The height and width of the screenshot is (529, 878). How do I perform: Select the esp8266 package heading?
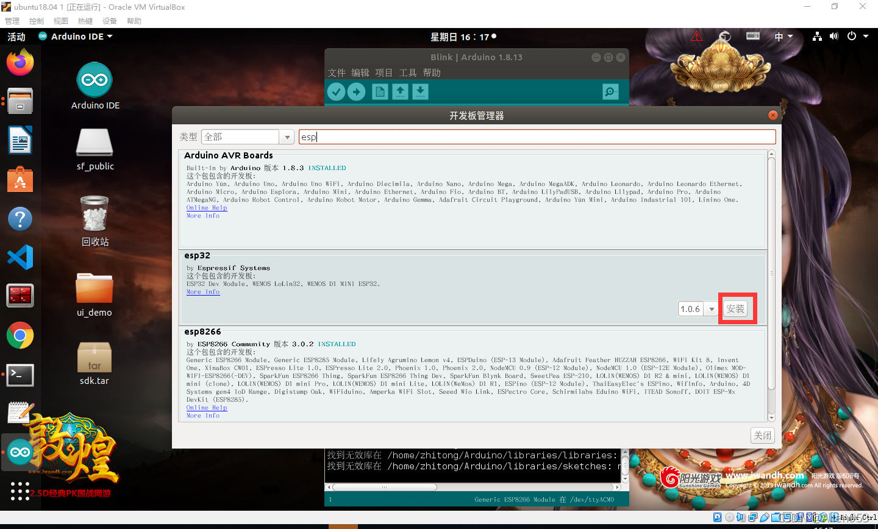coord(202,332)
